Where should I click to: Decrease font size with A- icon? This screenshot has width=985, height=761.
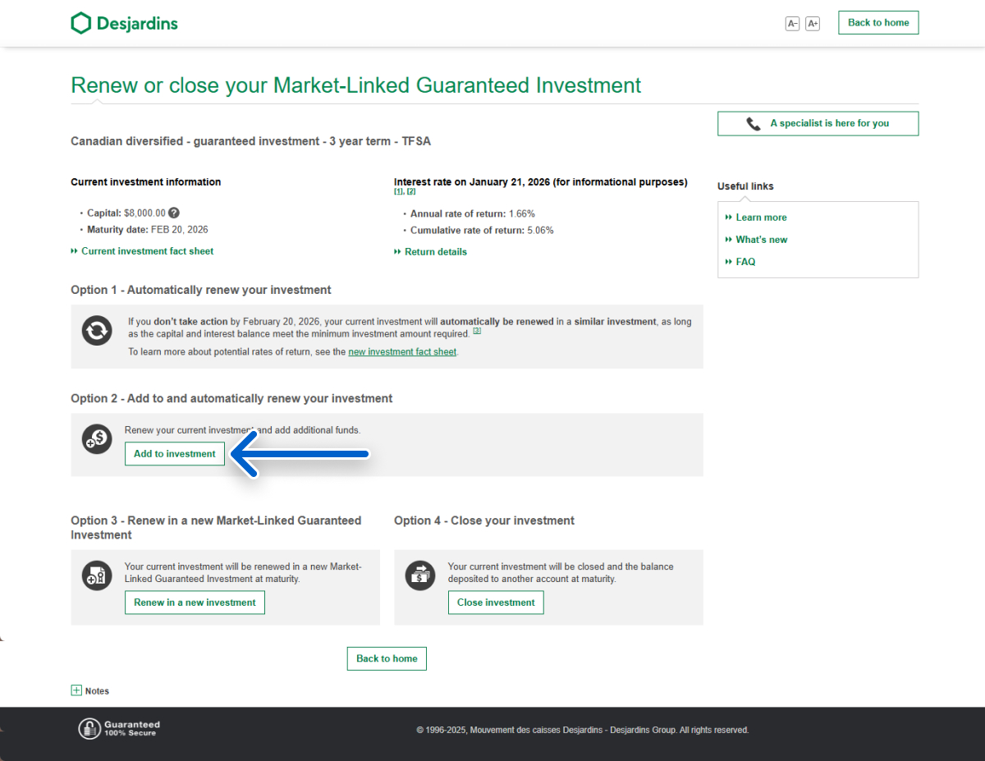pos(792,24)
